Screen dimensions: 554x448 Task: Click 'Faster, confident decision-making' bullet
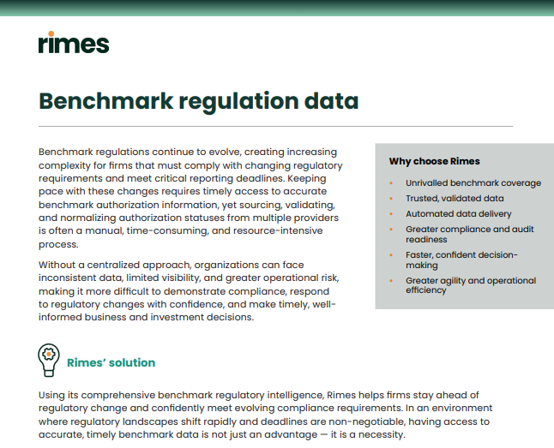pyautogui.click(x=461, y=260)
